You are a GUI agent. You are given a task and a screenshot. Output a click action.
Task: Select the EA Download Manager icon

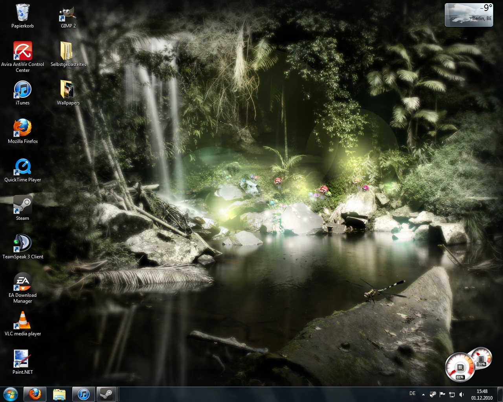click(22, 282)
